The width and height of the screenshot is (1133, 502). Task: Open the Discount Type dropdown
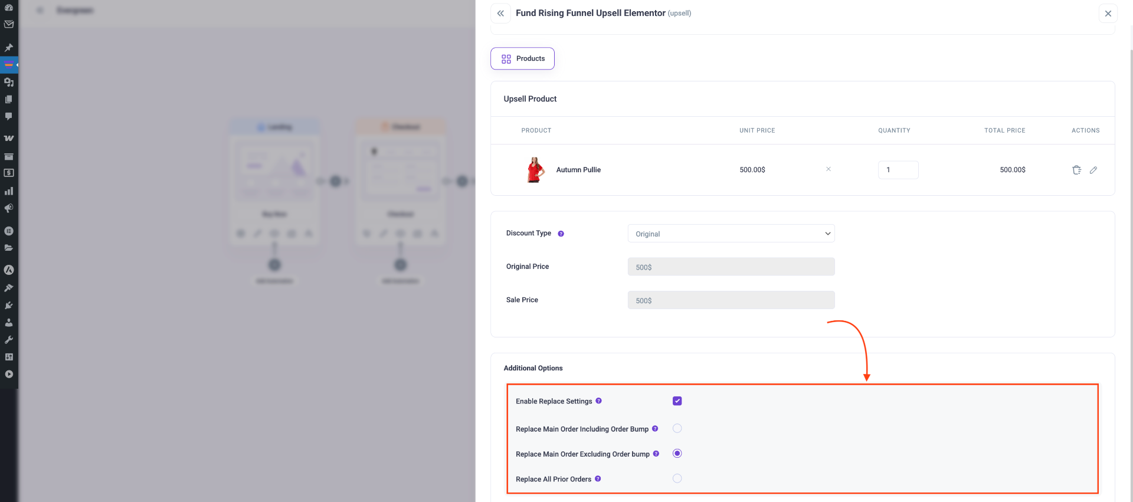[731, 234]
